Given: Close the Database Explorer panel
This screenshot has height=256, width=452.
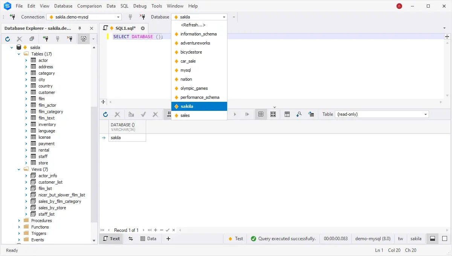Looking at the screenshot, I should pos(91,28).
